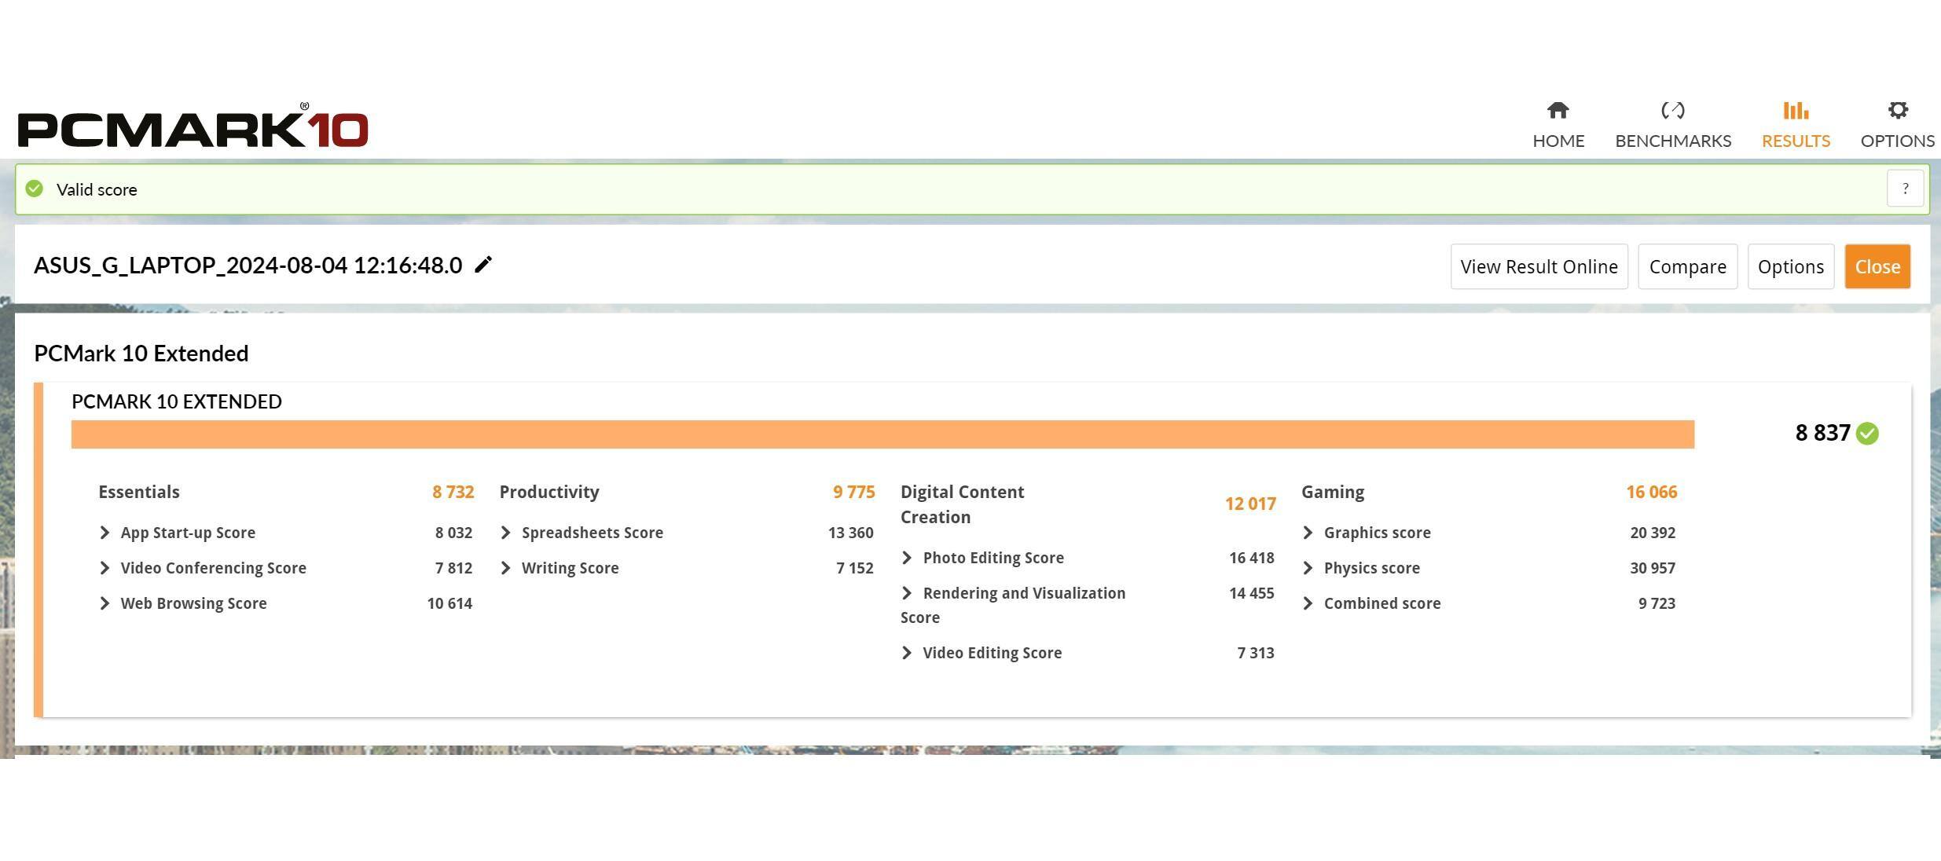Expand Writing Score details
The image size is (1941, 861).
click(x=505, y=568)
